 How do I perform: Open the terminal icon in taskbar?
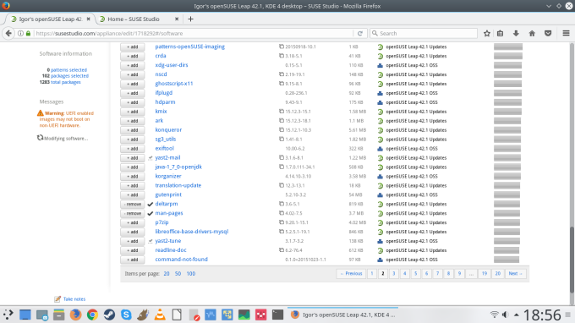277,315
